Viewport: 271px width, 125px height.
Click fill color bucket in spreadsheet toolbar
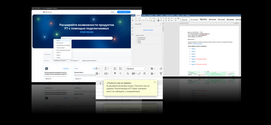(97, 68)
